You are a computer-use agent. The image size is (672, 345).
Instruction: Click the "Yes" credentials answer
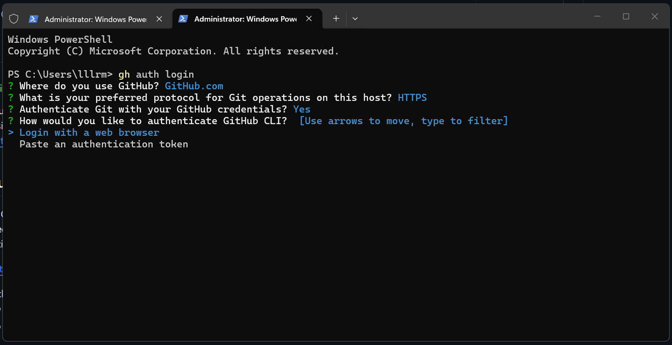pyautogui.click(x=302, y=109)
